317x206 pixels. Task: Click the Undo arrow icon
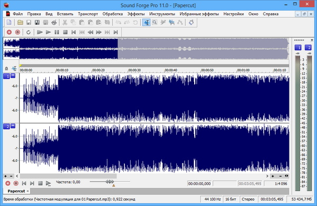[119, 22]
